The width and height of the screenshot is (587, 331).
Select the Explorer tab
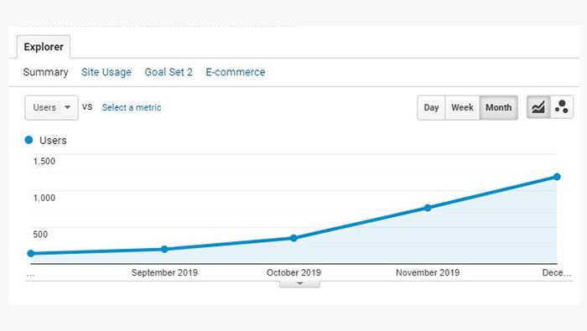[x=44, y=47]
